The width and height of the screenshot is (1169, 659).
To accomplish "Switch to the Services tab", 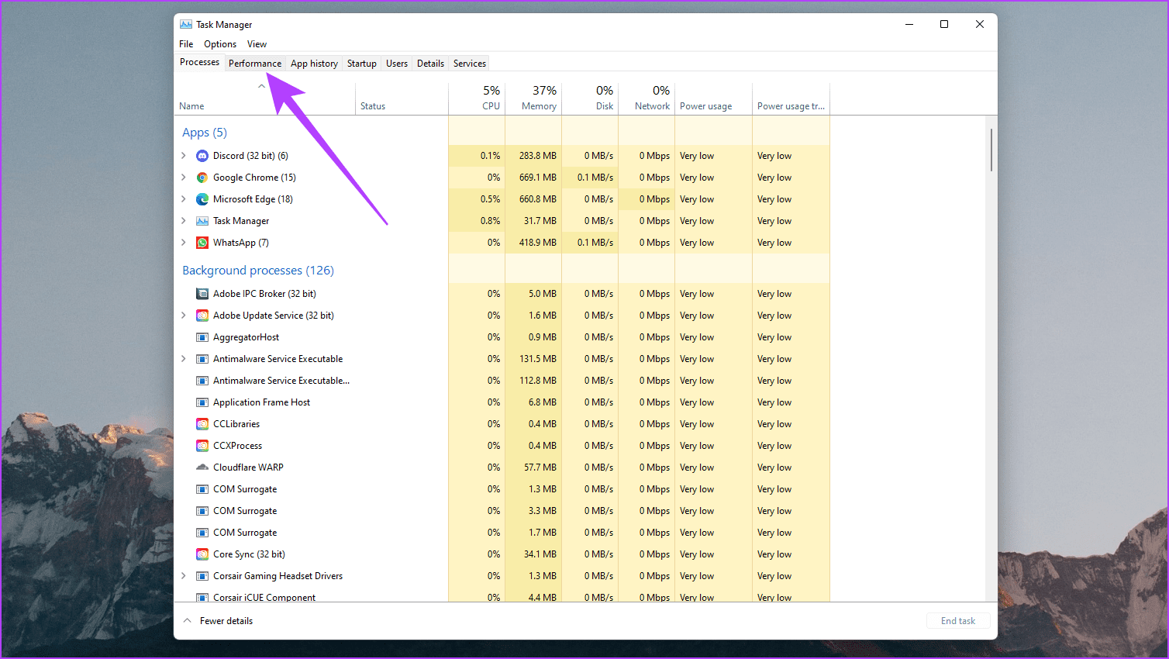I will (x=470, y=64).
